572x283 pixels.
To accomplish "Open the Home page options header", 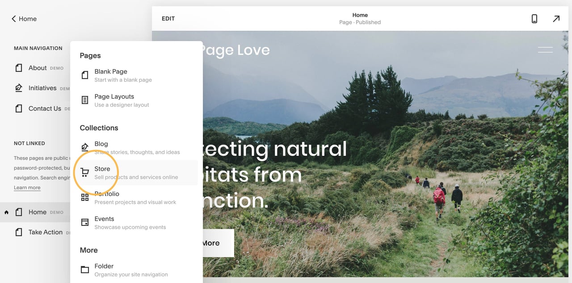I will coord(360,18).
